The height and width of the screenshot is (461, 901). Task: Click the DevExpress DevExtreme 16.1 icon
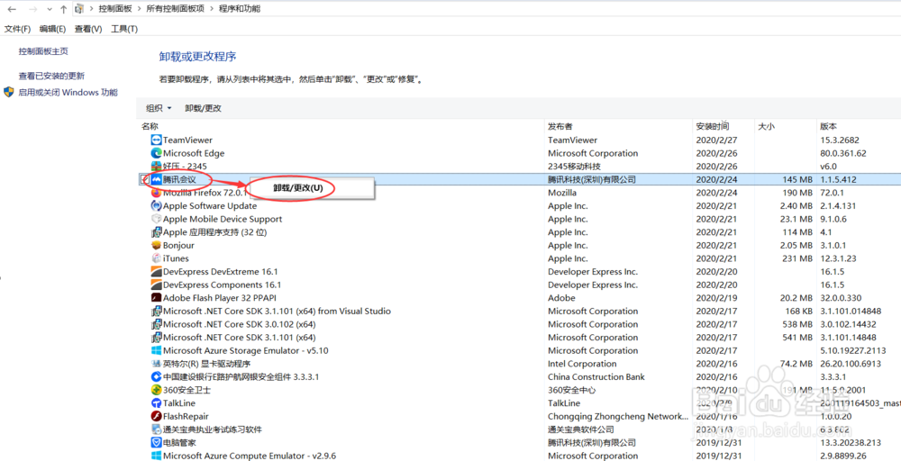[156, 272]
